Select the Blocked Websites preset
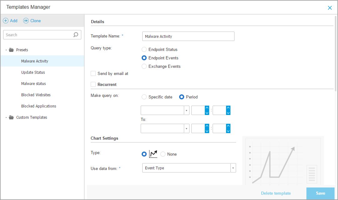Screen dimensions: 338x200 click(36, 95)
